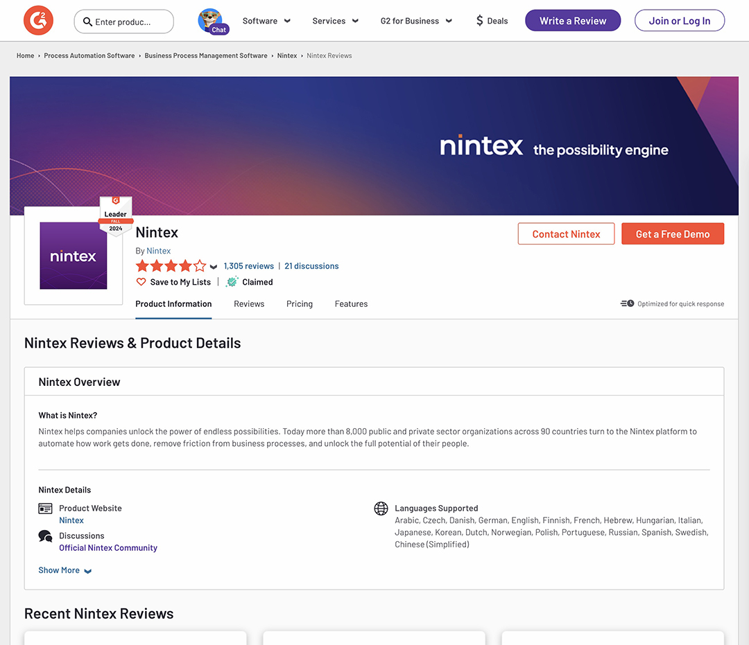Click the heart icon to save Nintex
The image size is (749, 645).
141,282
